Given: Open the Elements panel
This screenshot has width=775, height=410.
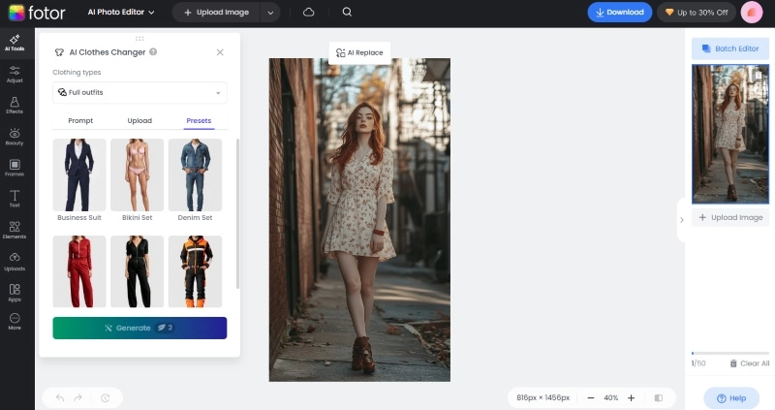Looking at the screenshot, I should 15,230.
